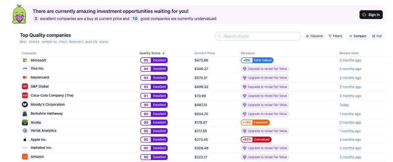This screenshot has width=393, height=162.
Task: Sort by the Quality Score column header
Action: pos(152,53)
